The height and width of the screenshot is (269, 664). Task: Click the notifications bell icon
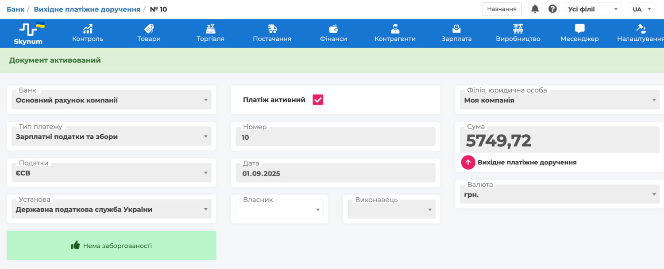click(535, 9)
